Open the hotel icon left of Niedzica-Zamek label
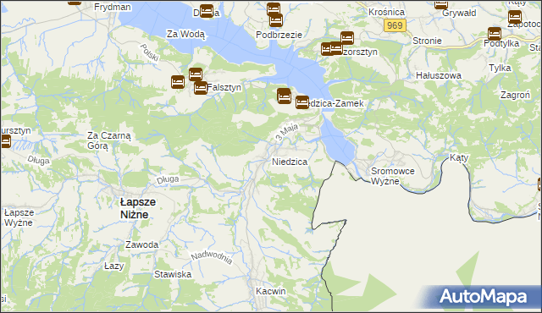The image size is (542, 313). (x=285, y=96)
